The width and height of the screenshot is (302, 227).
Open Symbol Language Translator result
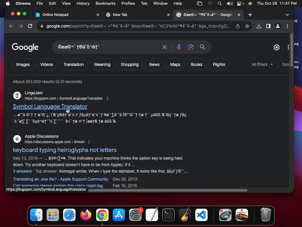[x=50, y=106]
